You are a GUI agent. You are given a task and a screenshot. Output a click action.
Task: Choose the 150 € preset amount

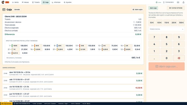(x=166, y=23)
